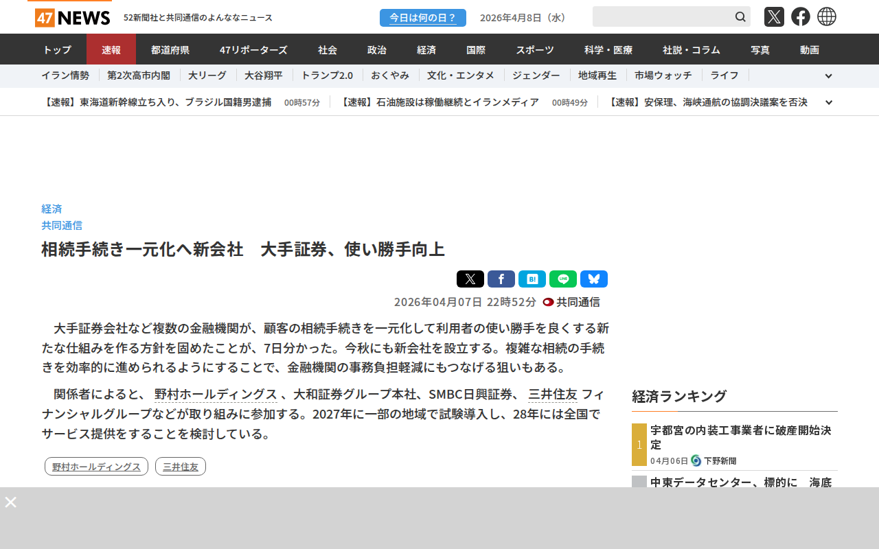
Task: Open the 経済 nav tab
Action: tap(426, 49)
